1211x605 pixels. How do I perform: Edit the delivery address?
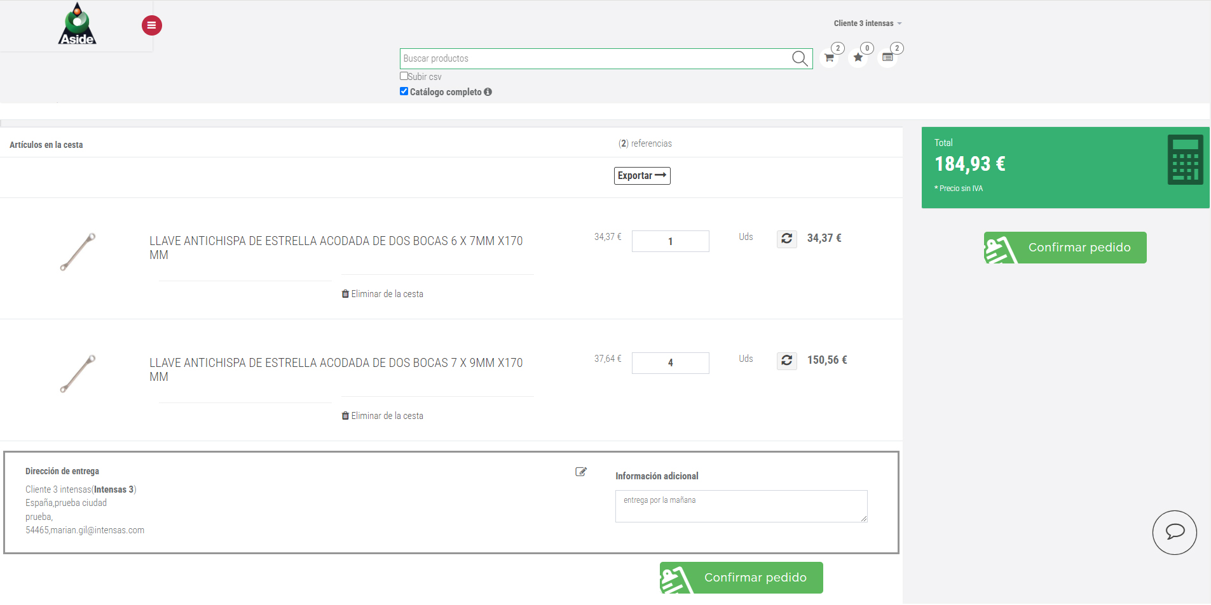click(580, 472)
